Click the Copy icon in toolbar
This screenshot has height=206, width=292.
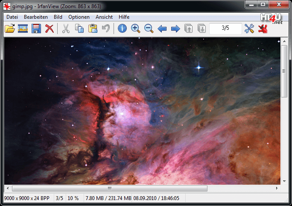[79, 29]
